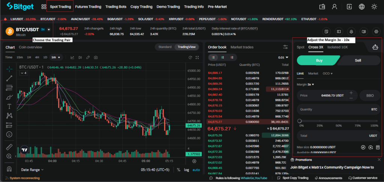Switch to Coin overview tab

tap(30, 47)
